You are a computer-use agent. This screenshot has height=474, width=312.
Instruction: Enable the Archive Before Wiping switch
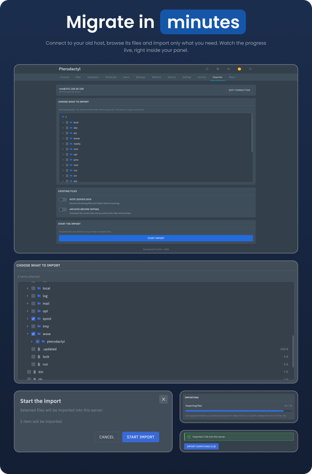point(63,210)
